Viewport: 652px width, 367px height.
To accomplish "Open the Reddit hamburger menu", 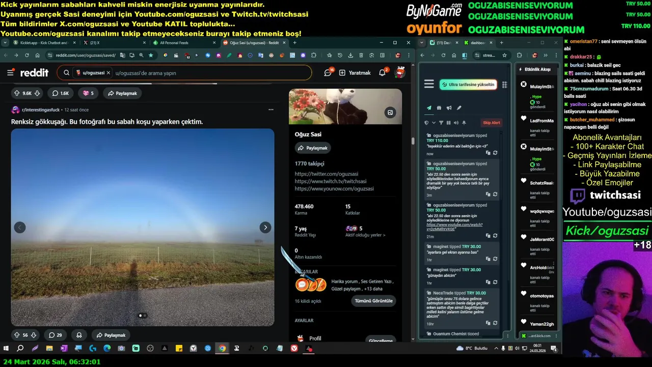I will (x=10, y=73).
